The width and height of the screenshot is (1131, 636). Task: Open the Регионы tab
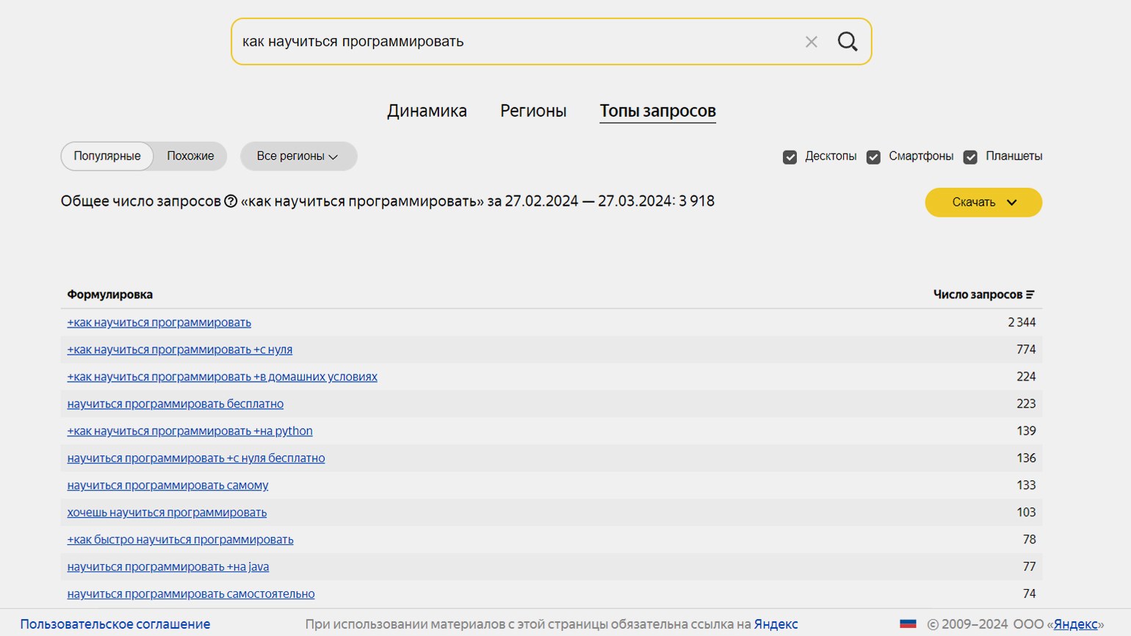[533, 111]
